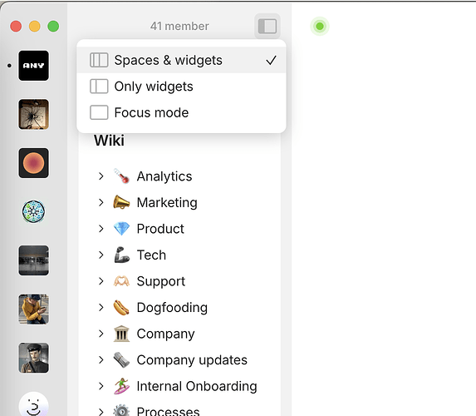Click the Marketing megaphone icon
This screenshot has height=416, width=476.
click(121, 202)
